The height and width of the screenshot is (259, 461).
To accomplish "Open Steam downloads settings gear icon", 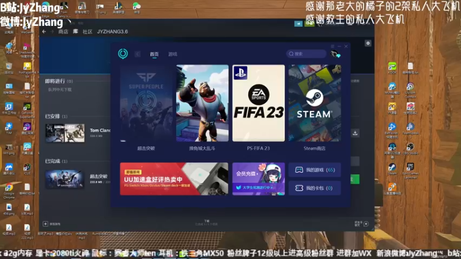I will click(368, 43).
